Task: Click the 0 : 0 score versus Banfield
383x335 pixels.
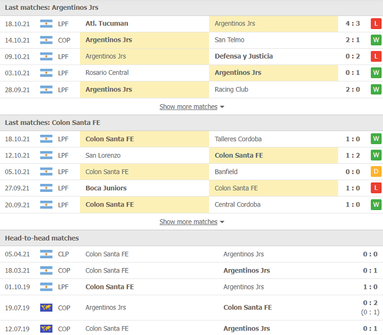Action: point(353,172)
